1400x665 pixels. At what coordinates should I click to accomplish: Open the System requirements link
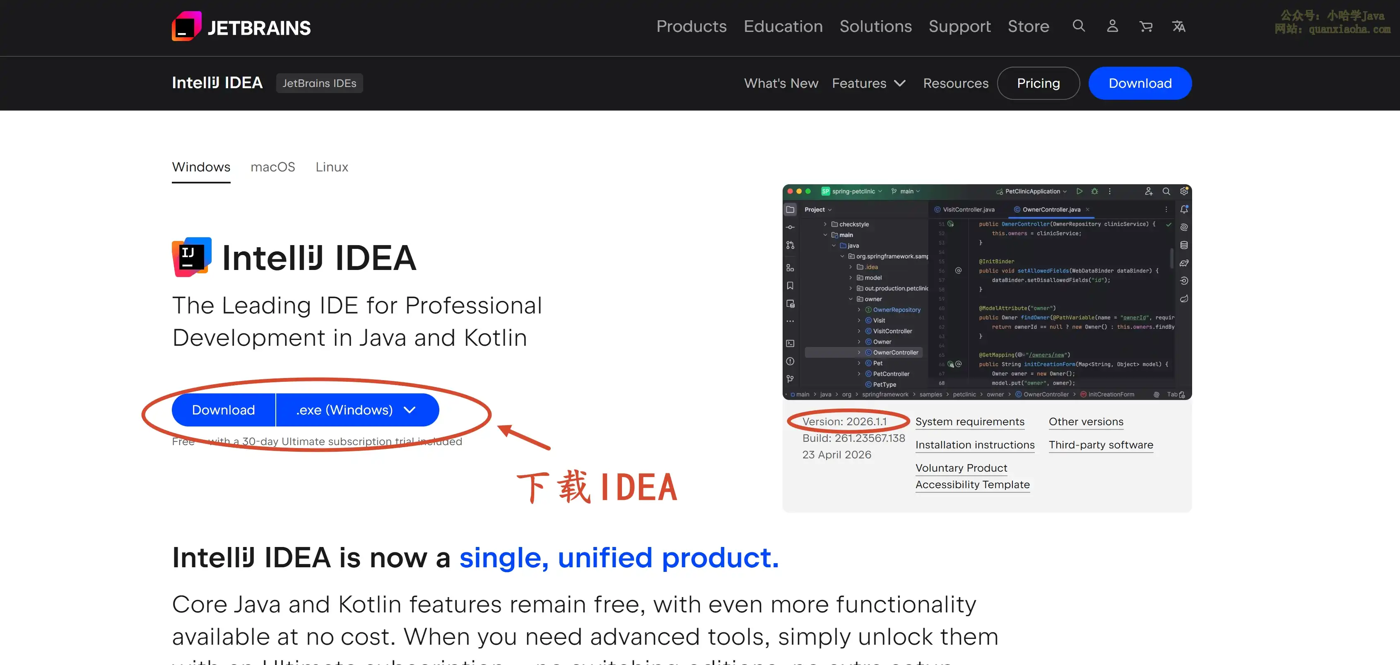click(x=970, y=422)
